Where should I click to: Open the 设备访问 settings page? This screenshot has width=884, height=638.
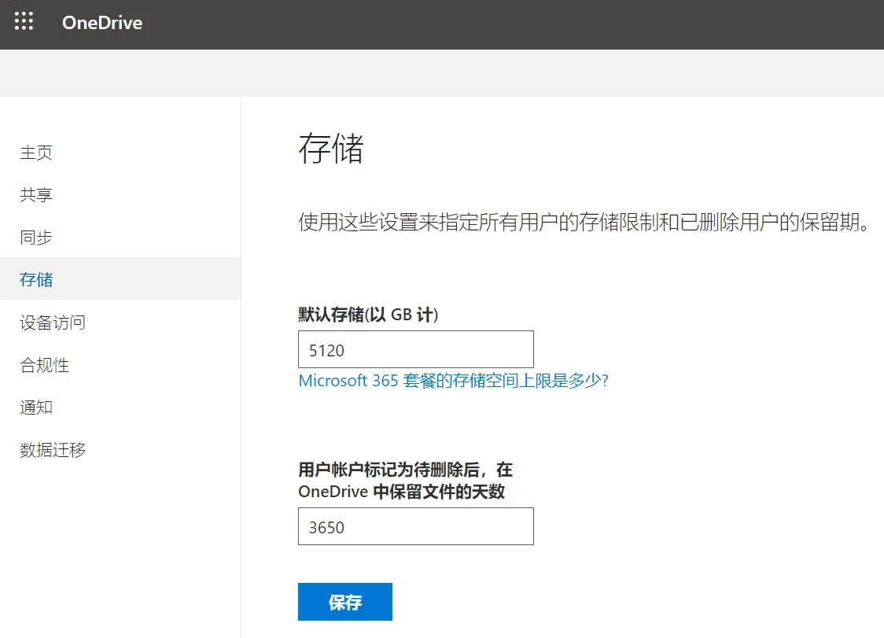coord(53,322)
